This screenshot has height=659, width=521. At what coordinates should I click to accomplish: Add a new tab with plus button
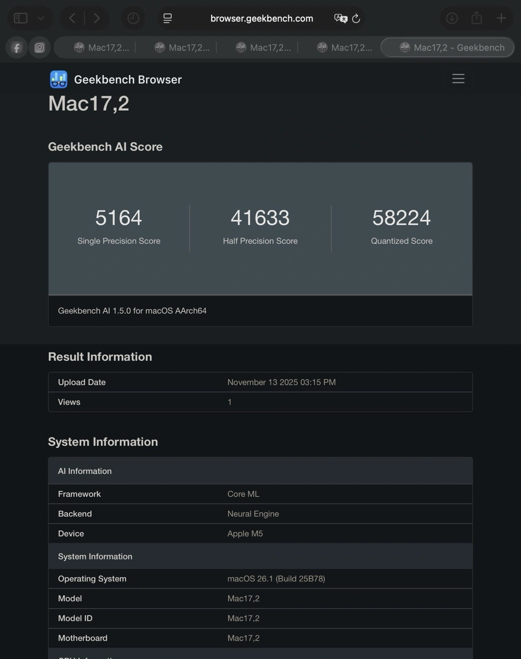[x=501, y=19]
